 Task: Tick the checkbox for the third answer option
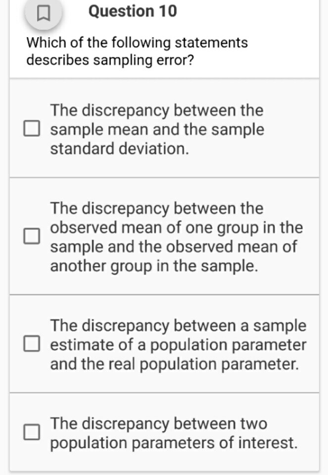pos(32,344)
